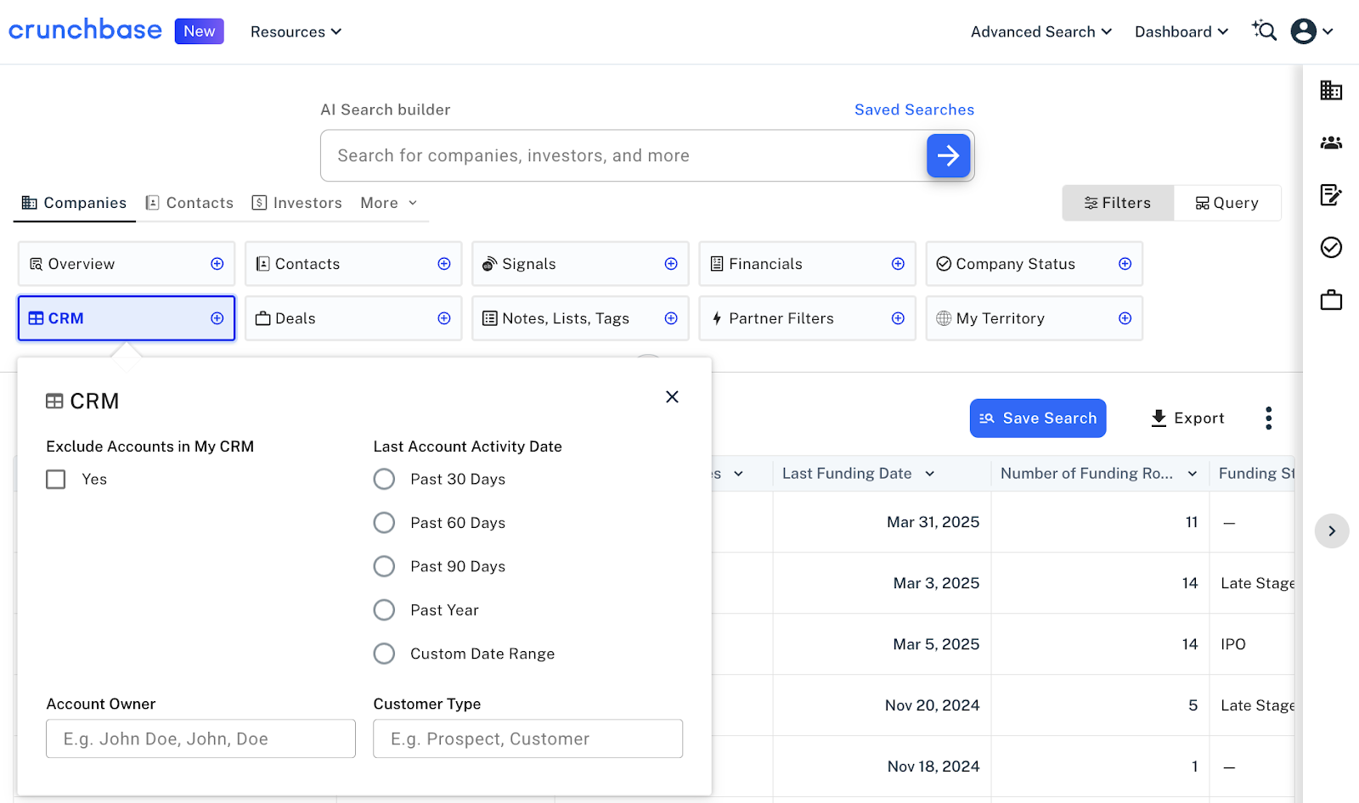
Task: Open the Saved Searches link
Action: 914,109
